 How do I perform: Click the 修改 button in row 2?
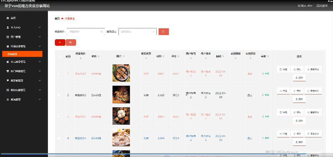coord(297,91)
